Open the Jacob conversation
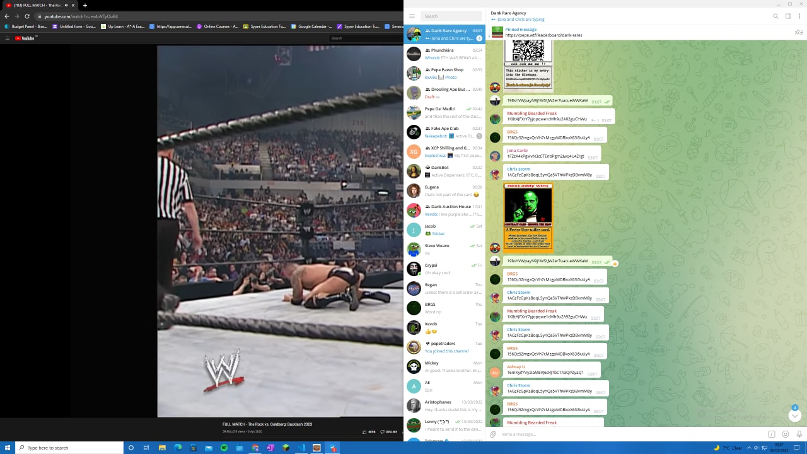 tap(444, 230)
